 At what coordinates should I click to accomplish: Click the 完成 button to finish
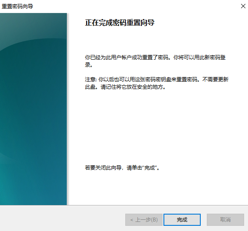[182, 220]
